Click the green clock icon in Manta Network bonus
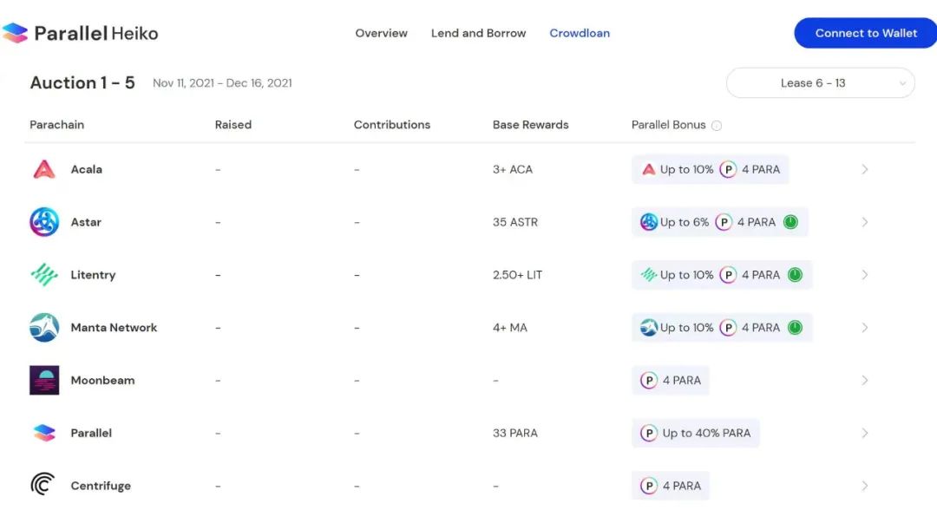The height and width of the screenshot is (523, 937). 795,328
